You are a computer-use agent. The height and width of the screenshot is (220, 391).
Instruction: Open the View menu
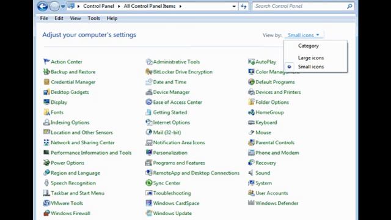pyautogui.click(x=75, y=18)
